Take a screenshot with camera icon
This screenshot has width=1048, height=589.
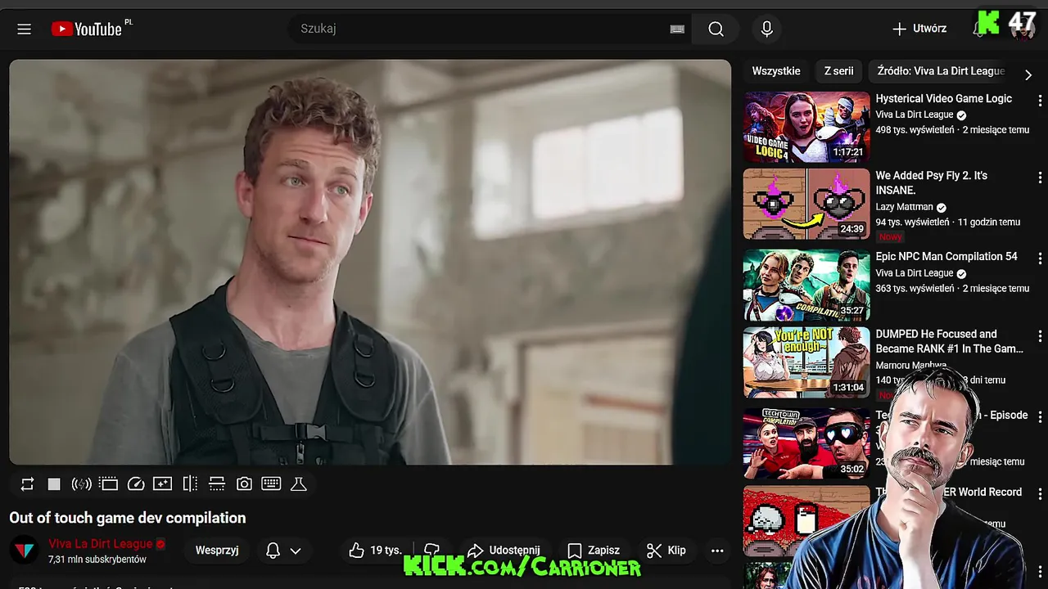[244, 484]
